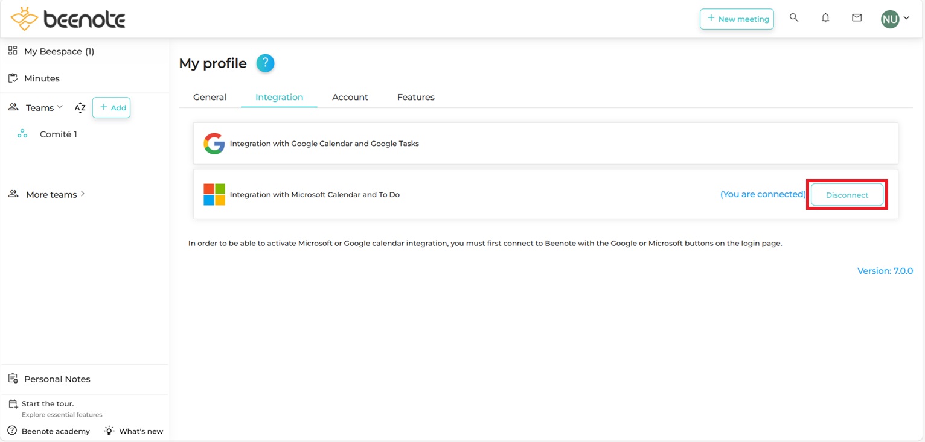Click the blue help question mark icon
The height and width of the screenshot is (442, 925).
point(265,63)
